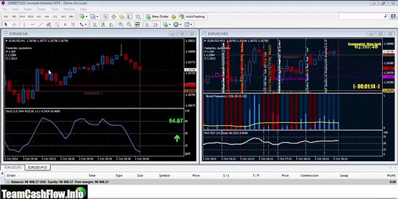The height and width of the screenshot is (199, 398).
Task: Switch timeframe to M30
Action: pyautogui.click(x=30, y=17)
